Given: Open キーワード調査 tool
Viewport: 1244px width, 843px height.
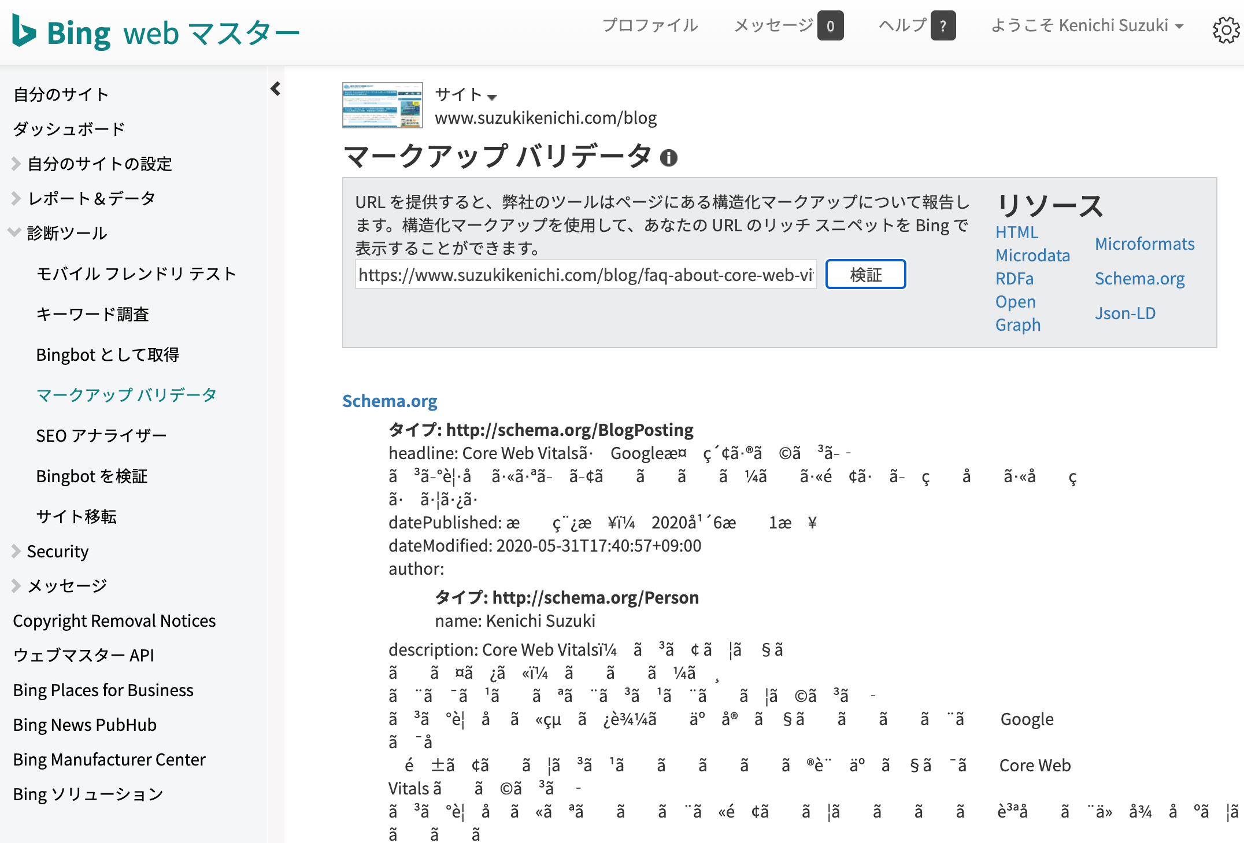Looking at the screenshot, I should pyautogui.click(x=92, y=314).
